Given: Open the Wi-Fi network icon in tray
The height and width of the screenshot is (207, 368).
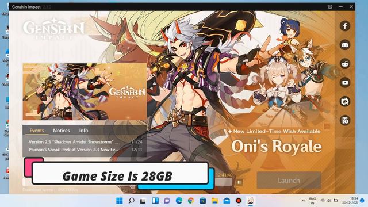Looking at the screenshot, I should pyautogui.click(x=323, y=201).
